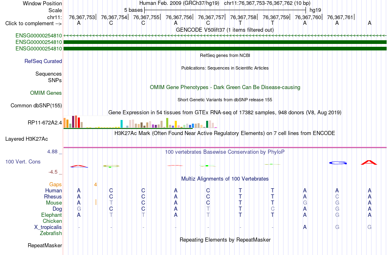This screenshot has width=387, height=255.
Task: Select the Dog alignment row label
Action: (x=57, y=209)
